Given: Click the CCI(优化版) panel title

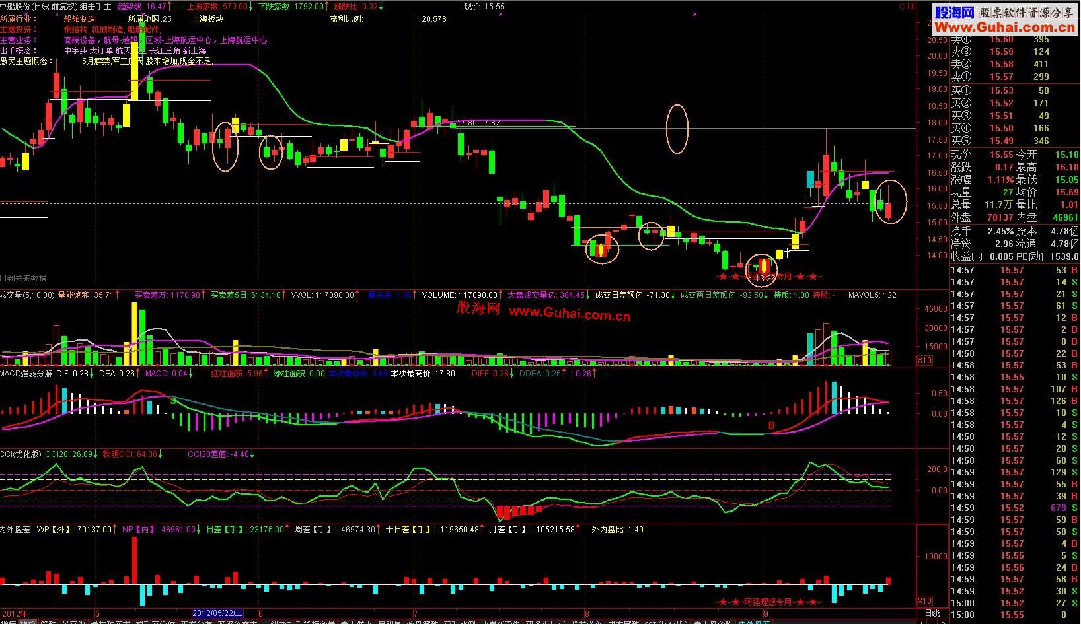Looking at the screenshot, I should point(21,454).
